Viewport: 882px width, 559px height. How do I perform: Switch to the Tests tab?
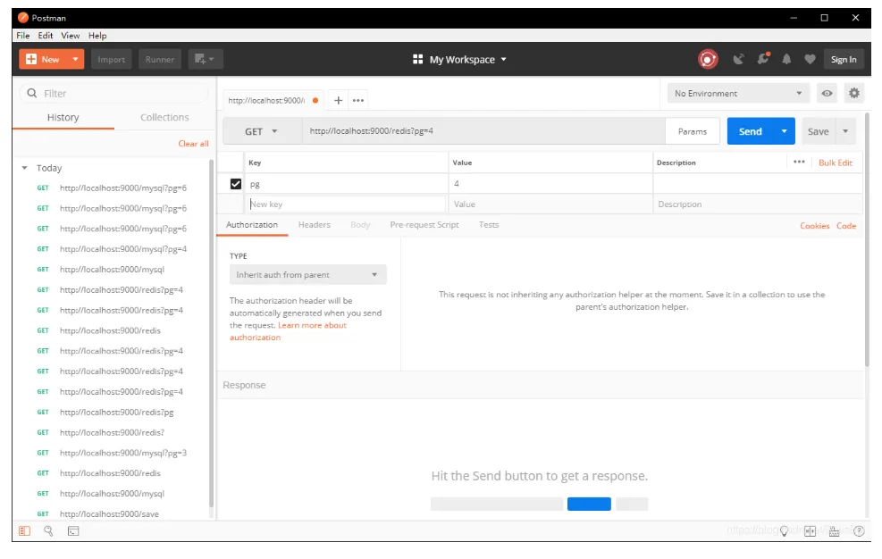point(489,225)
